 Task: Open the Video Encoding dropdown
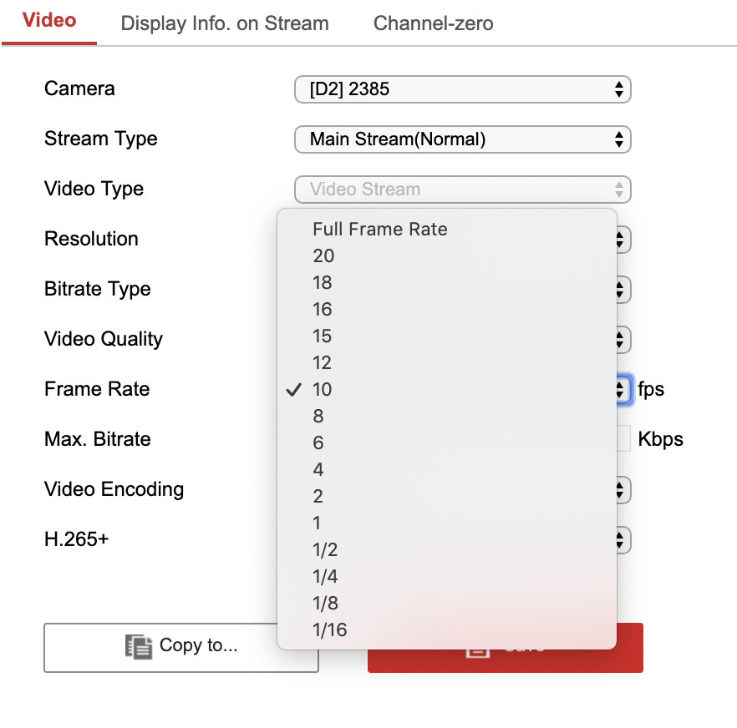(619, 490)
